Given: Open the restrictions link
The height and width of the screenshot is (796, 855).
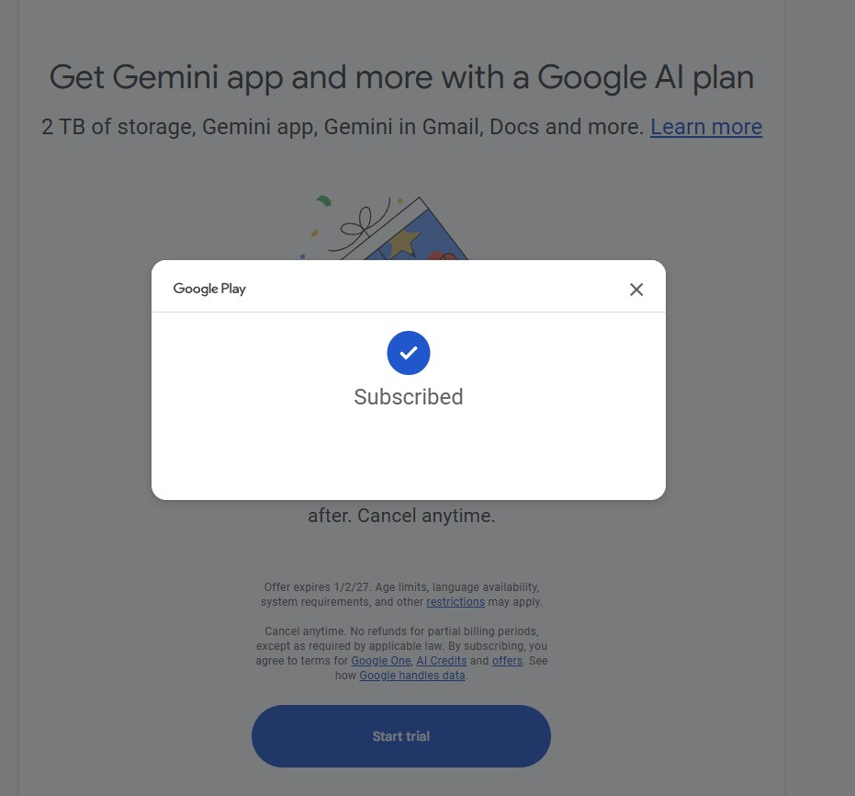Looking at the screenshot, I should pyautogui.click(x=456, y=602).
